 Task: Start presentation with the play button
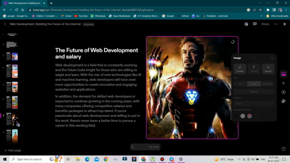[x=285, y=24]
